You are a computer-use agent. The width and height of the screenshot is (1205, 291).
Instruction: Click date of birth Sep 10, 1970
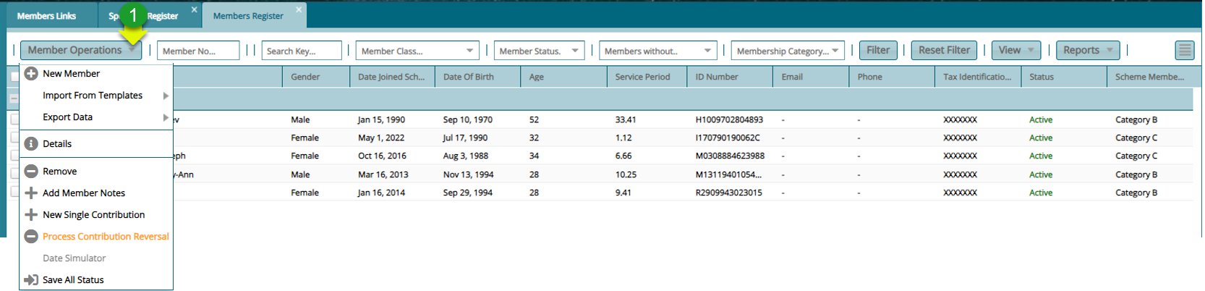(x=468, y=119)
